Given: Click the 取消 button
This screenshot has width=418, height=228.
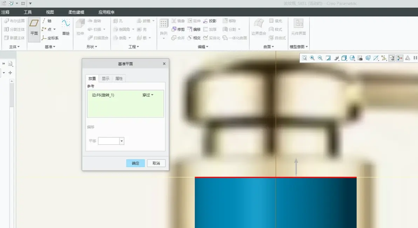Looking at the screenshot, I should [156, 163].
